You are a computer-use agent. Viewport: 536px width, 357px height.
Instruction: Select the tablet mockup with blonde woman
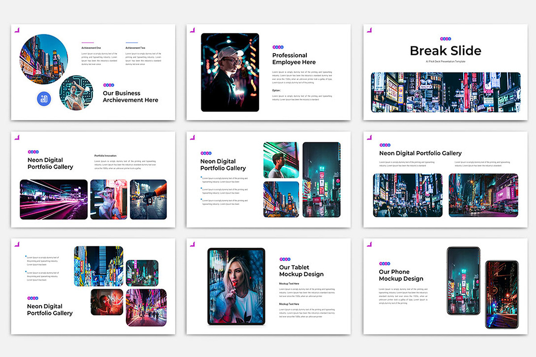click(236, 286)
